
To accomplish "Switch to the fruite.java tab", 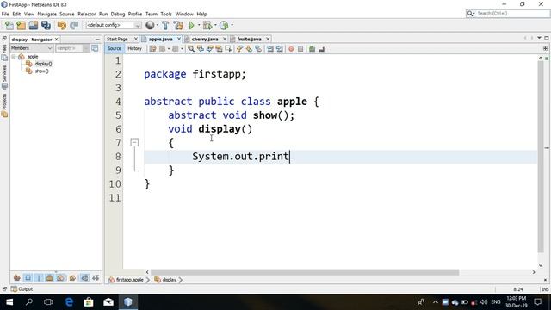I will point(249,39).
